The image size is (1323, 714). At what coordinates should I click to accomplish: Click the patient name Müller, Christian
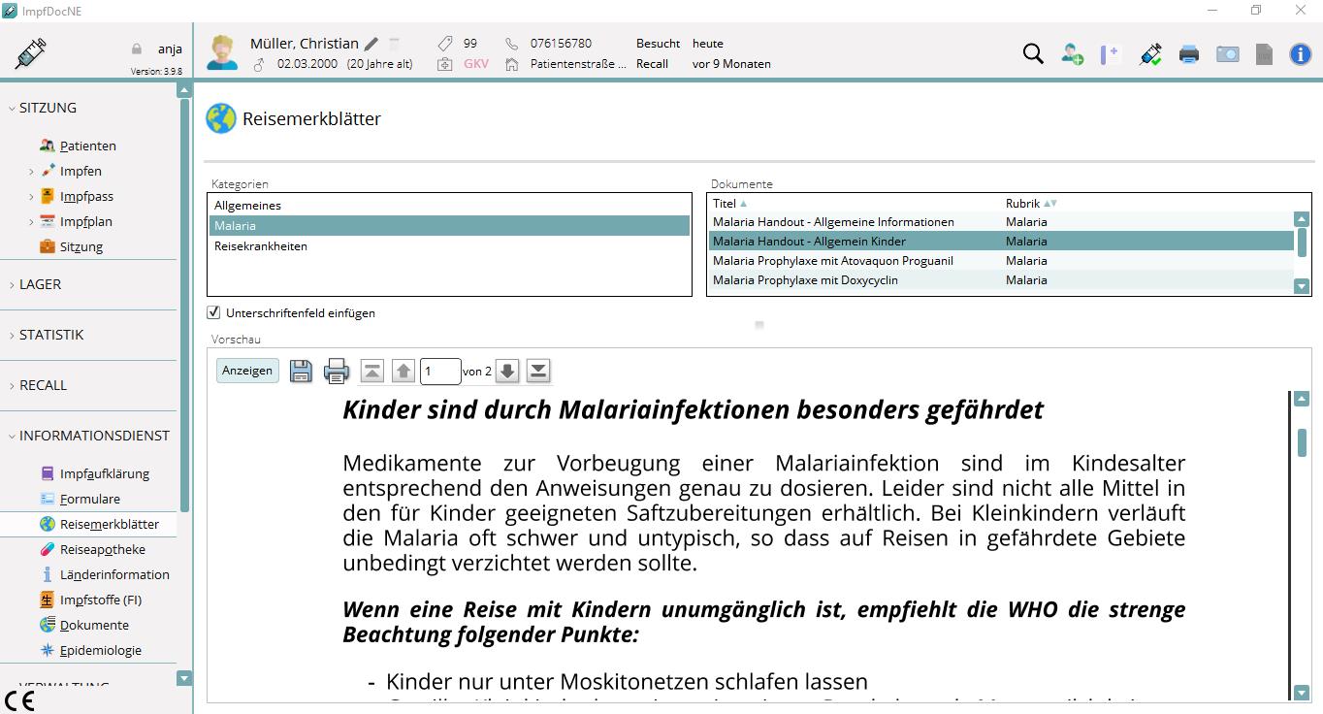tap(305, 44)
